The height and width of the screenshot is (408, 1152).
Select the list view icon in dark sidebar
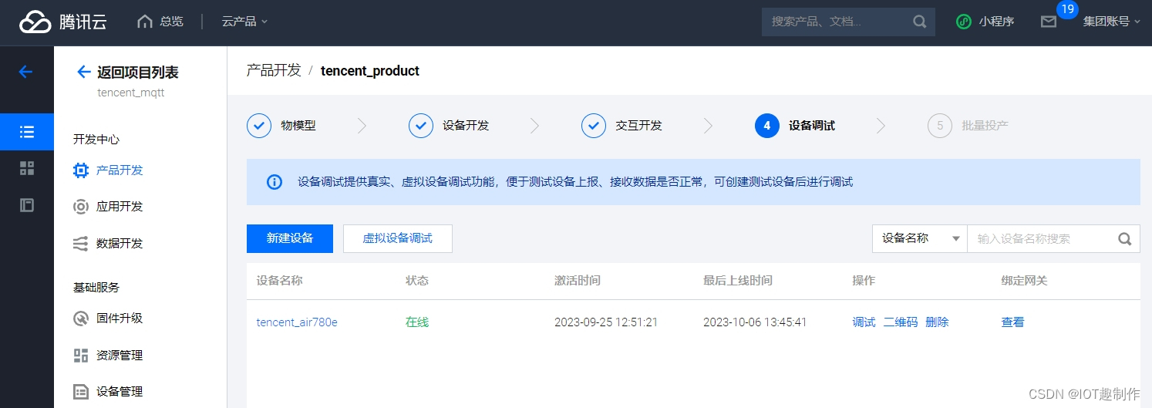pyautogui.click(x=27, y=132)
